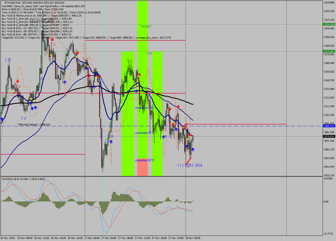Click the '16 Nov 12:00' time axis label

pyautogui.click(x=42, y=238)
